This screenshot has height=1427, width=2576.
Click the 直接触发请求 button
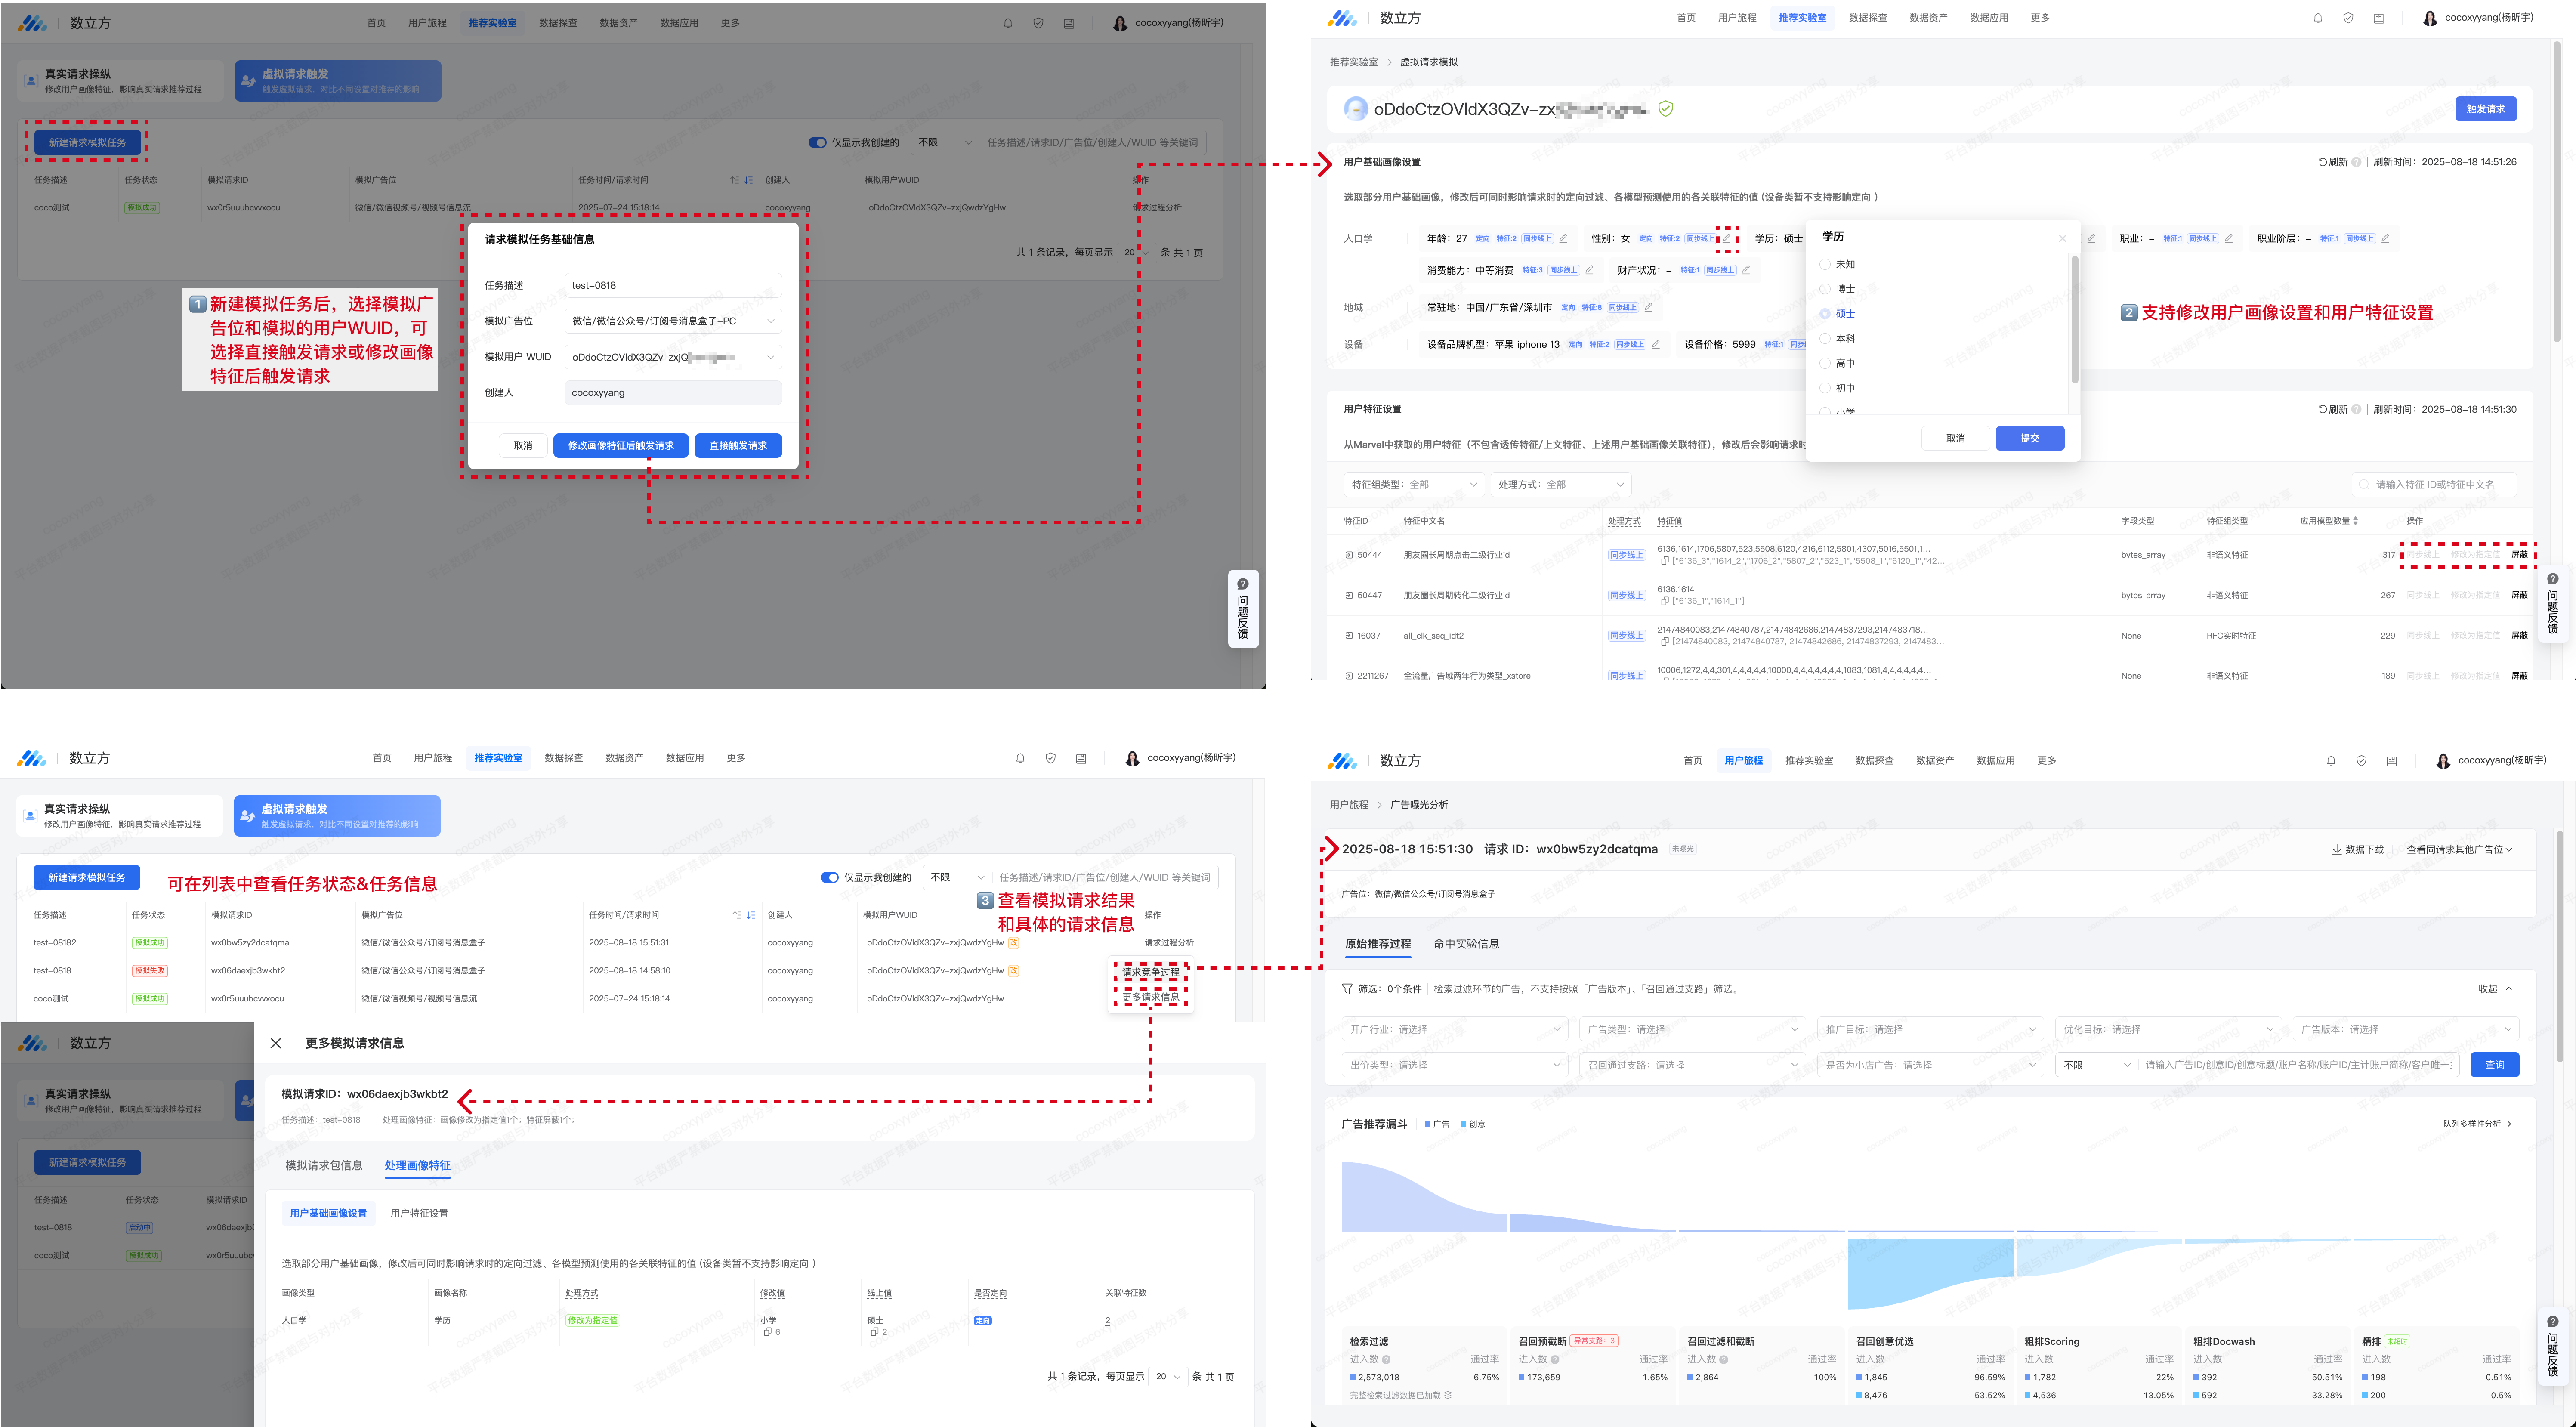tap(738, 446)
